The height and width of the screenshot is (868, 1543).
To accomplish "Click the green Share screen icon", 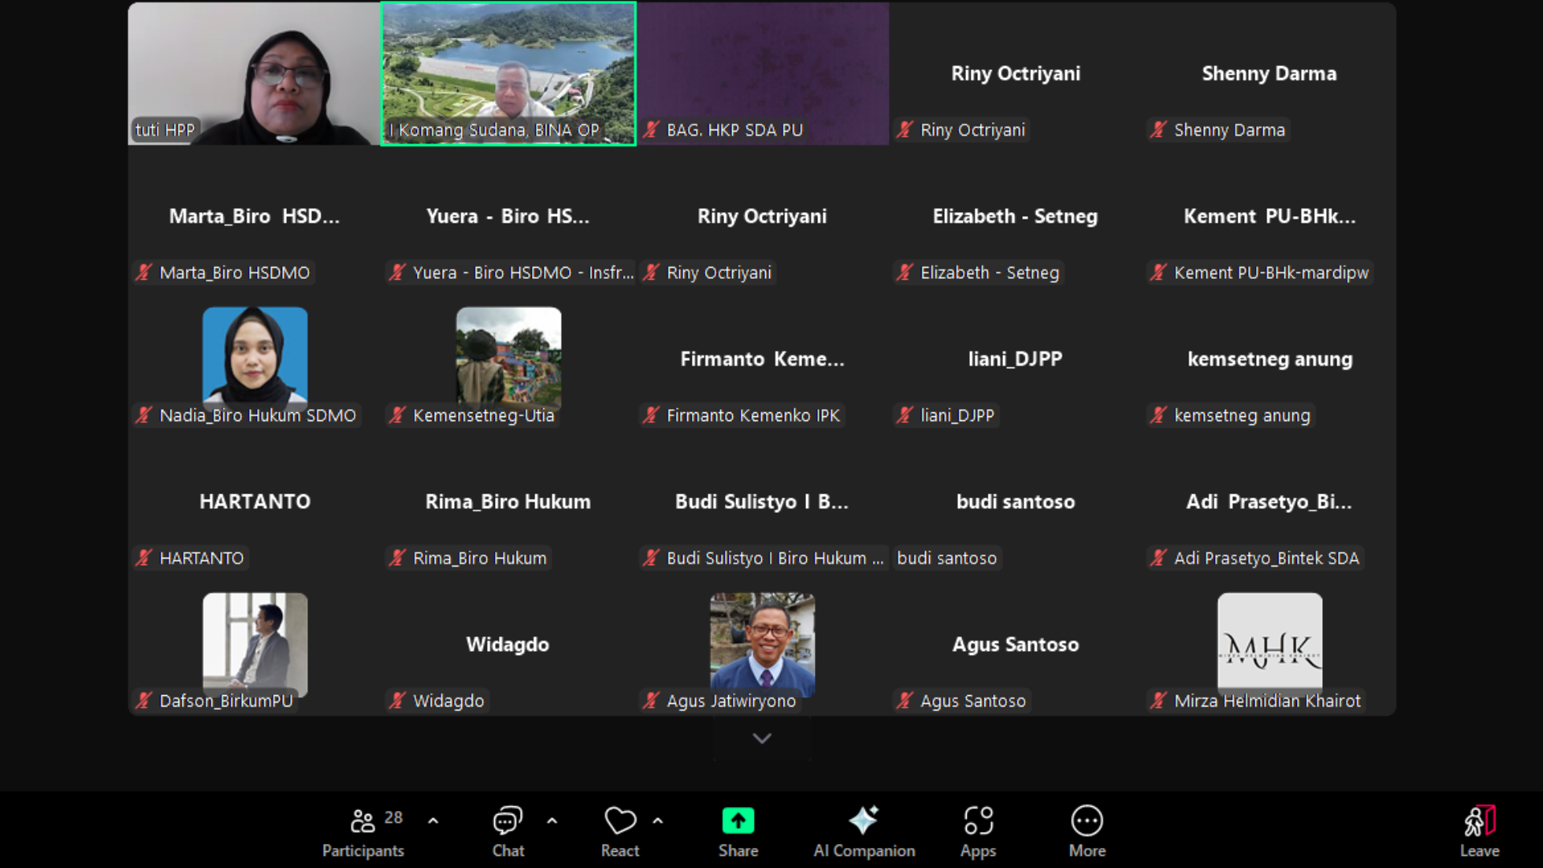I will pos(738,821).
